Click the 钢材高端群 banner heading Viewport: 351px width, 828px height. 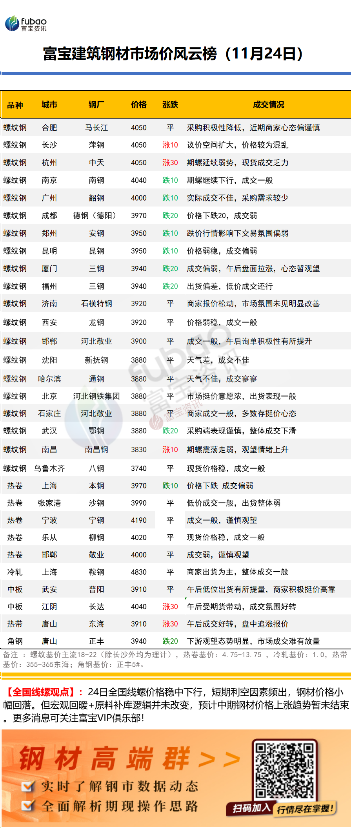pos(104,759)
